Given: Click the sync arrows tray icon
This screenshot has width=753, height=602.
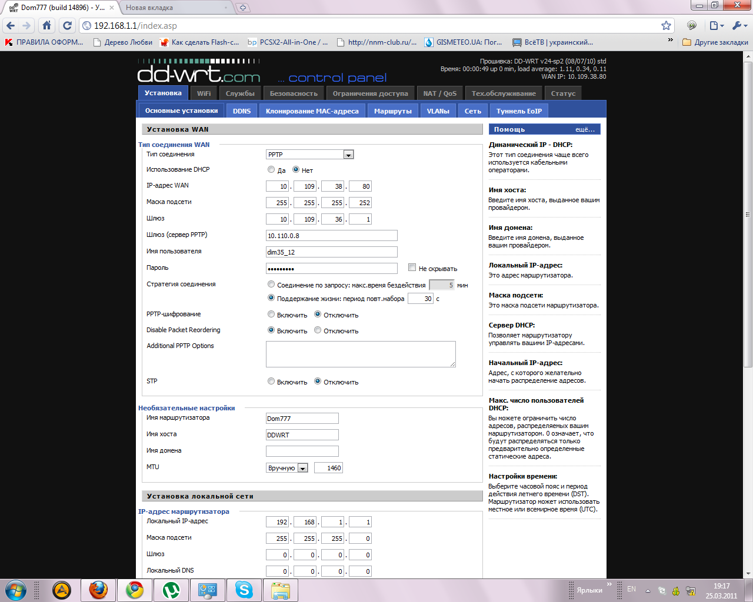Looking at the screenshot, I should click(662, 590).
